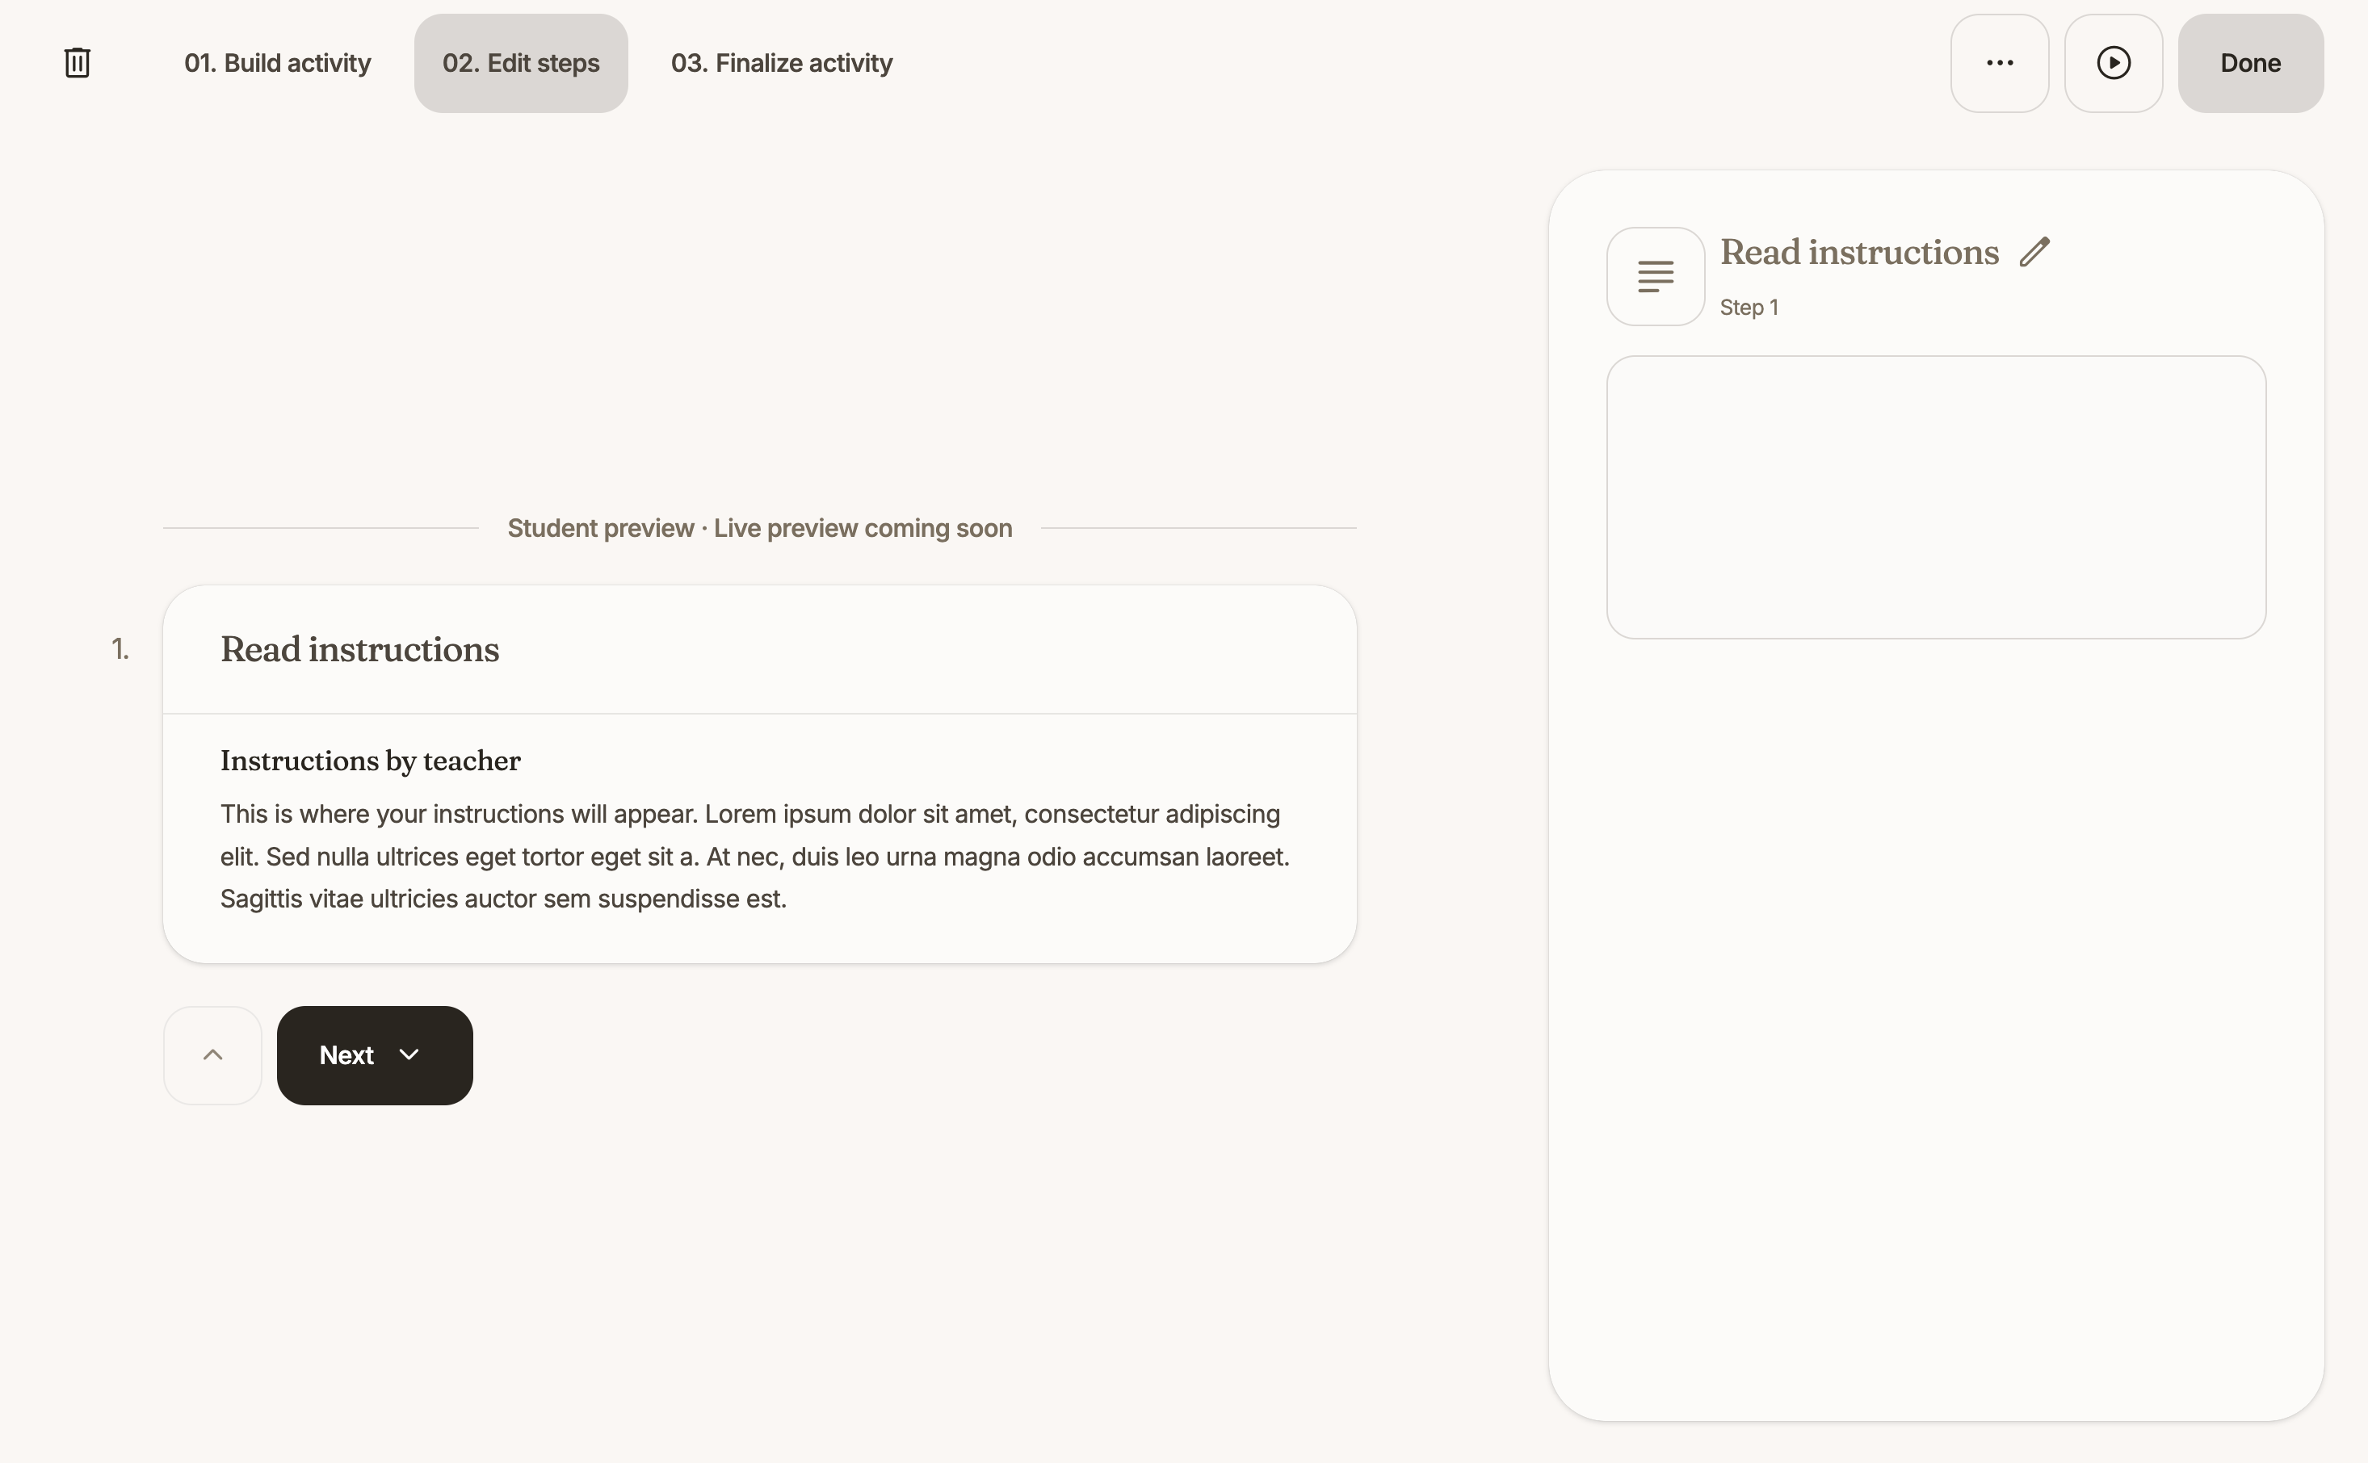Click the step number 1. label

tap(120, 649)
